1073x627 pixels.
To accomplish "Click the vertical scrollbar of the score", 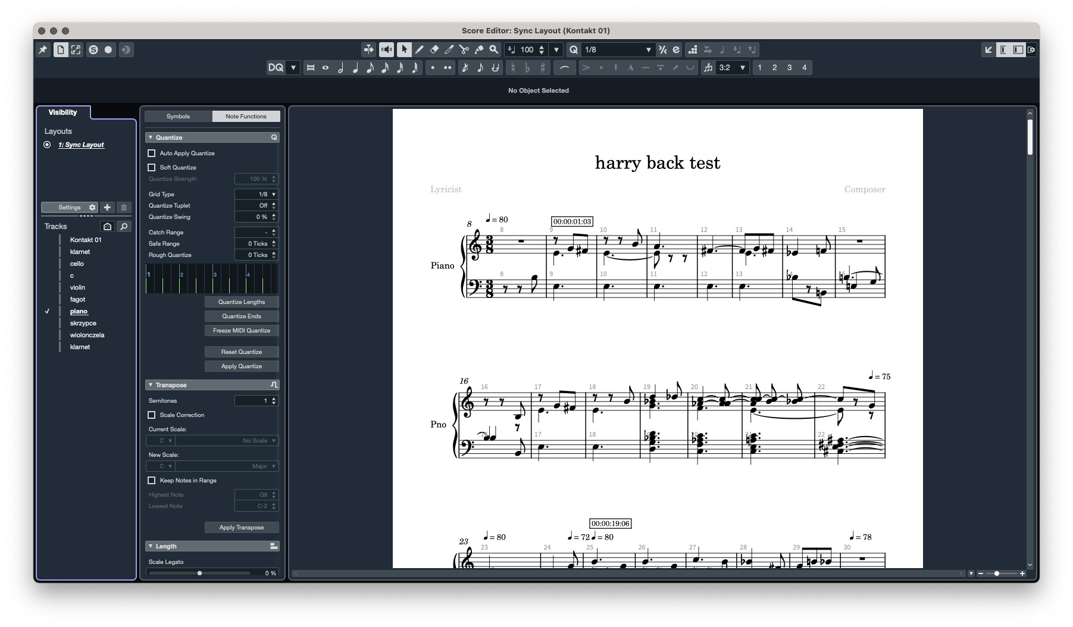I will click(x=1030, y=137).
